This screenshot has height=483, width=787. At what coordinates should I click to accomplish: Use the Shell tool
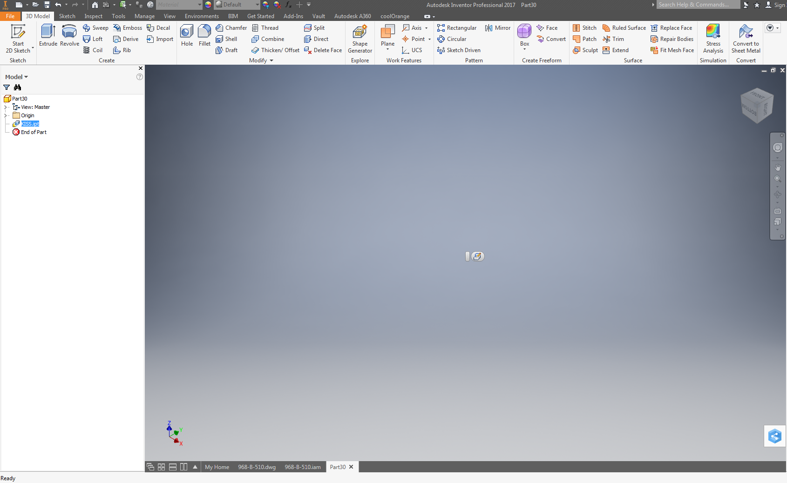pos(226,39)
